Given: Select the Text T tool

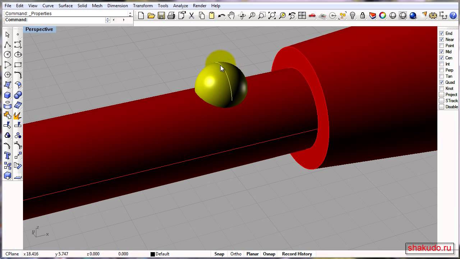Looking at the screenshot, I should pos(8,155).
